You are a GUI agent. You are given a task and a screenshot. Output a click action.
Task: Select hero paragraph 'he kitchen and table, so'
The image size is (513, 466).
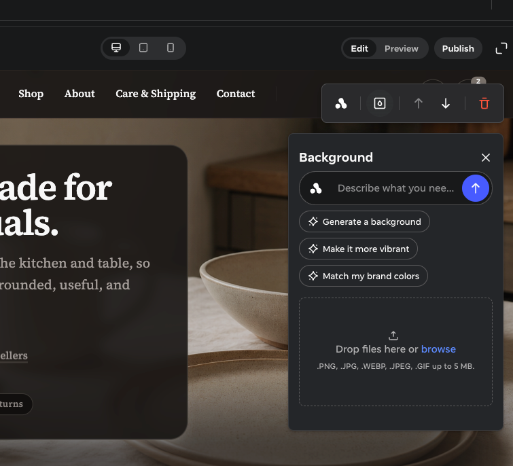75,264
